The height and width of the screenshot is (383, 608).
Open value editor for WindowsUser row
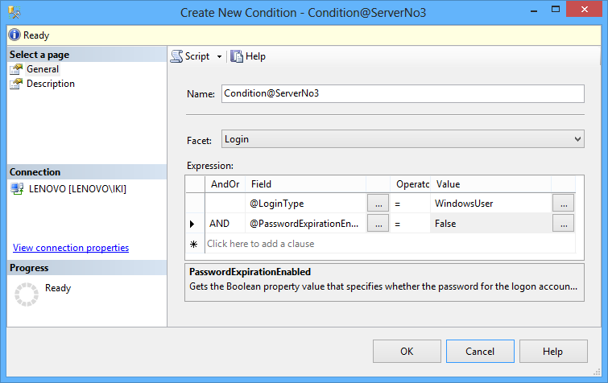click(562, 204)
